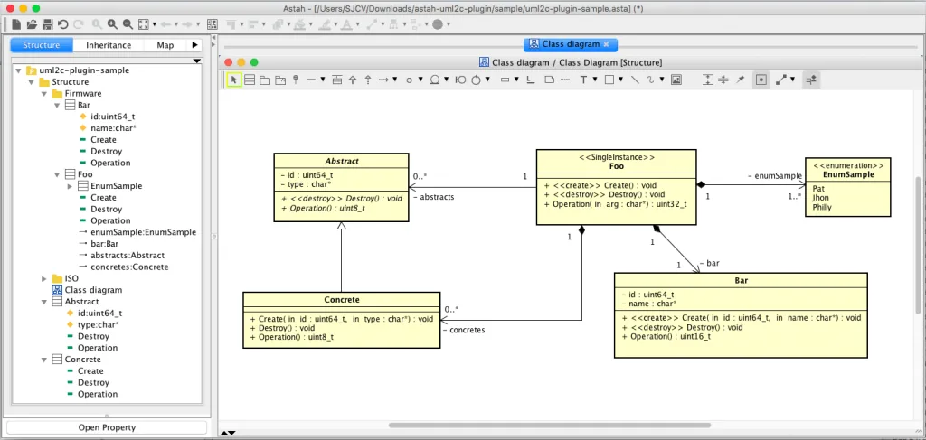The height and width of the screenshot is (440, 926).
Task: Select the Package tool
Action: (265, 80)
